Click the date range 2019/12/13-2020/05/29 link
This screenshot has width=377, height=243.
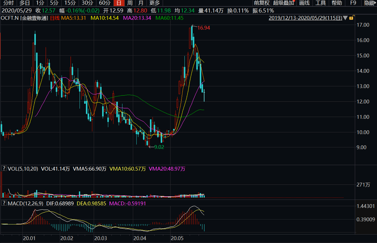click(x=305, y=18)
